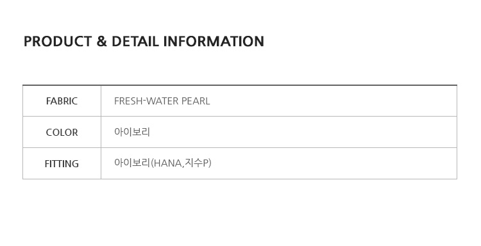Click the comma between HANA and 지수P
Screen dimensions: 481x246
(183, 167)
